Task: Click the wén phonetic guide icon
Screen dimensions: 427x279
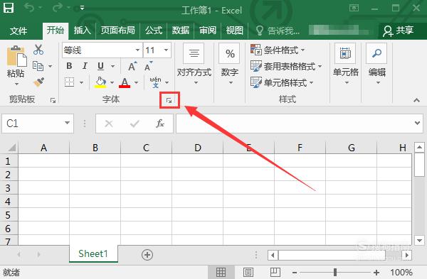Action: pyautogui.click(x=155, y=82)
